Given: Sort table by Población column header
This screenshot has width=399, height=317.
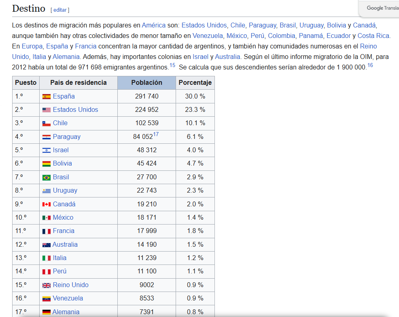Looking at the screenshot, I should pyautogui.click(x=146, y=82).
